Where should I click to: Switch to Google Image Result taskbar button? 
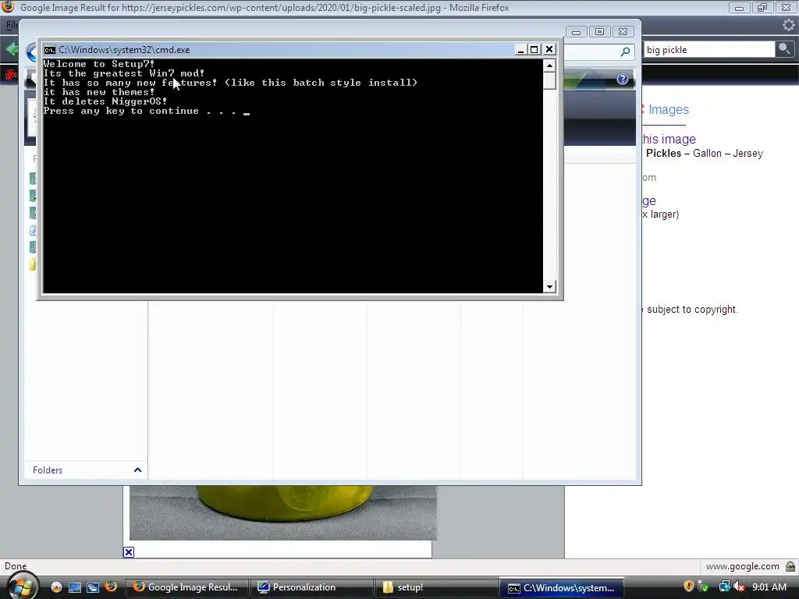pyautogui.click(x=186, y=587)
